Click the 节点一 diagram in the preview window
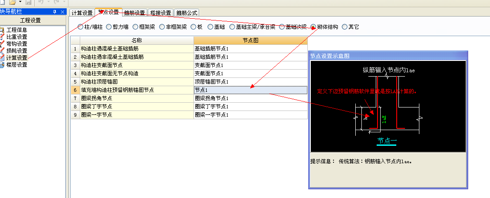Image resolution: width=490 pixels, height=198 pixels. (388, 106)
